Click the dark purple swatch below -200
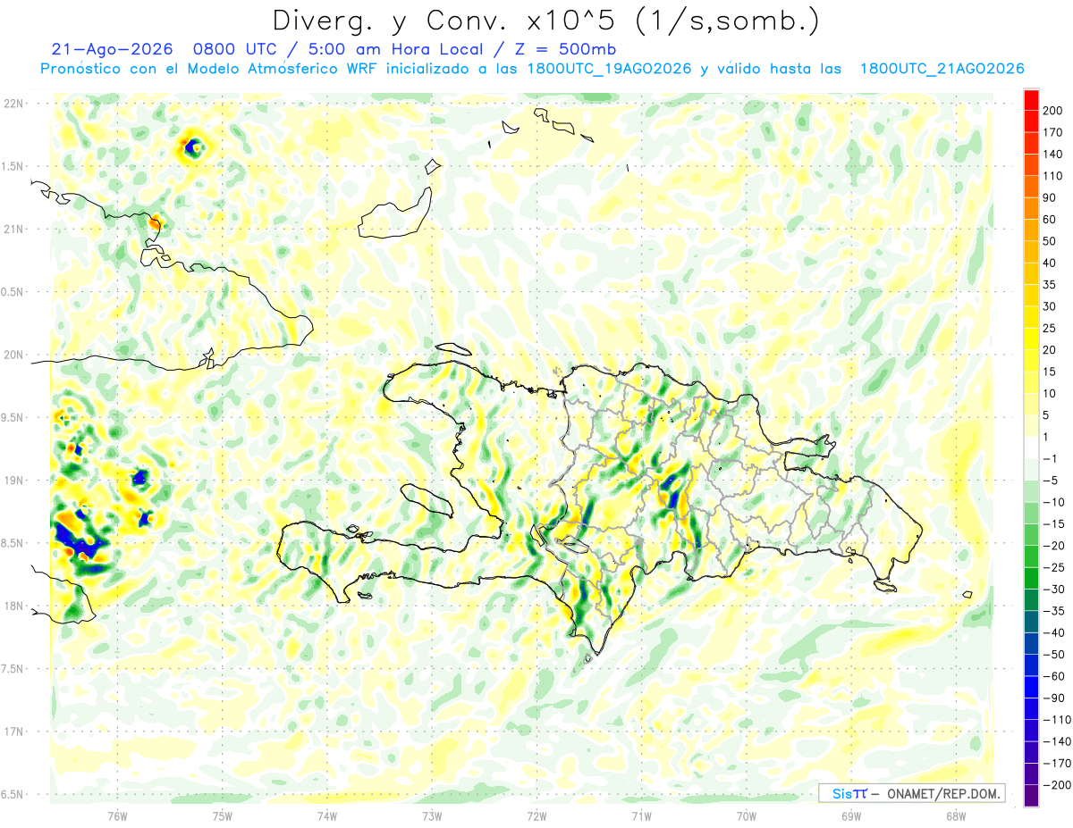1073x828 pixels. point(1031,796)
